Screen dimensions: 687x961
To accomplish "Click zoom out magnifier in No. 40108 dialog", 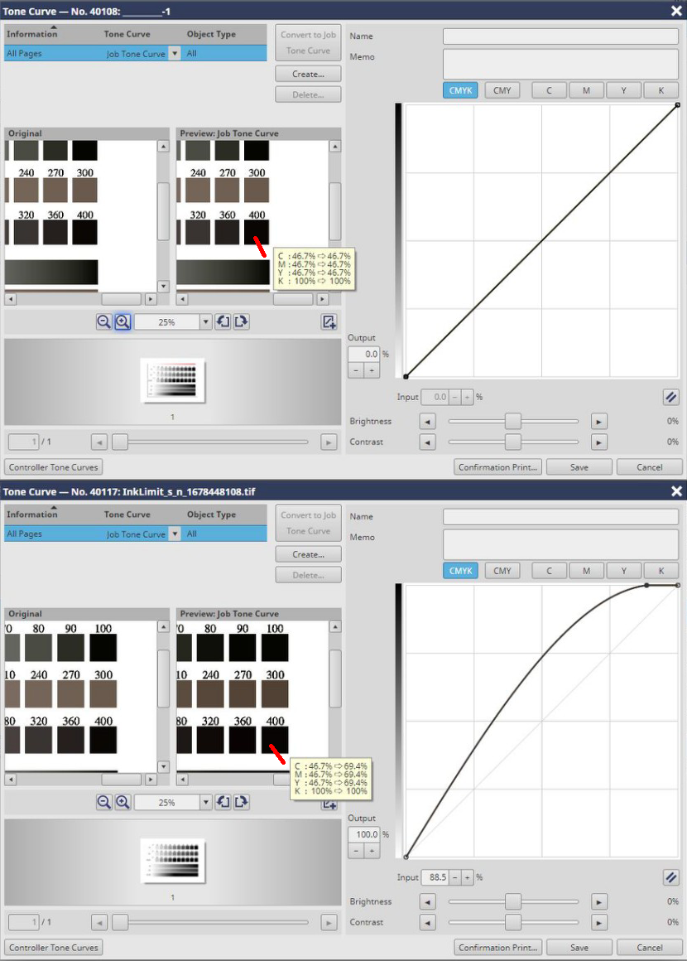I will (x=103, y=322).
